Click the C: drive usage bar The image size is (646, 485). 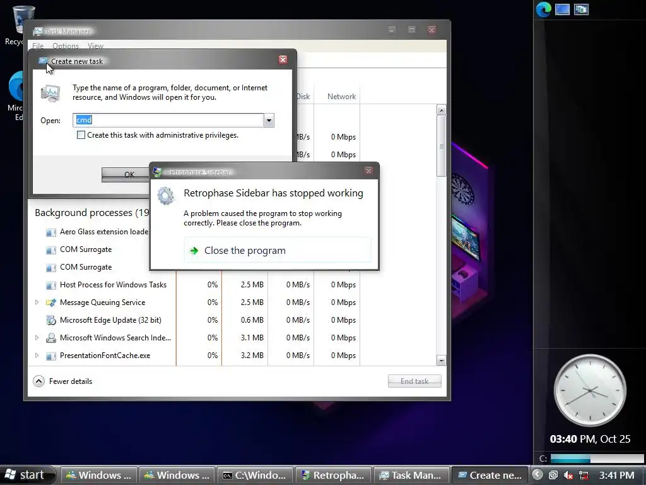coord(597,458)
